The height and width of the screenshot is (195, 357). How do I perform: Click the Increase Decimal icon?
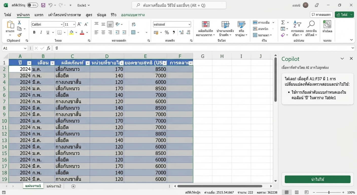point(181,32)
